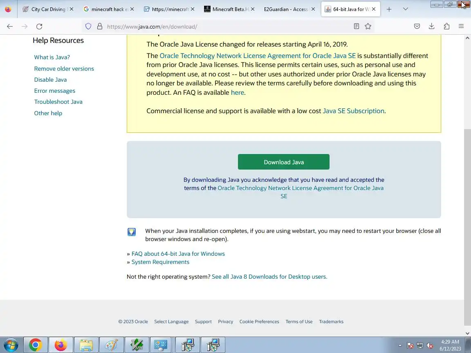Click the Firefox back arrow
Screen dimensions: 471x353
coord(10,27)
